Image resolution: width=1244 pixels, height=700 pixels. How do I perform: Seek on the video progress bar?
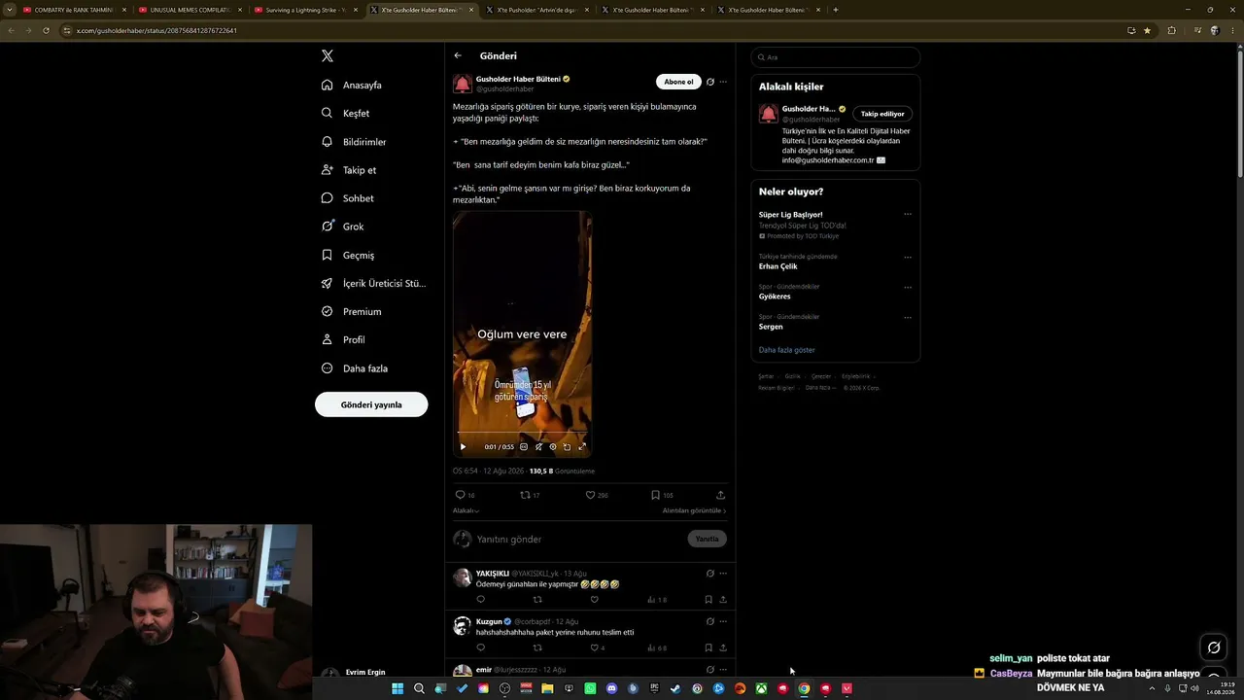click(522, 432)
